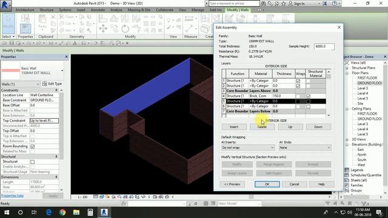388x218 pixels.
Task: Open the At Ends wrapping dropdown
Action: point(305,148)
